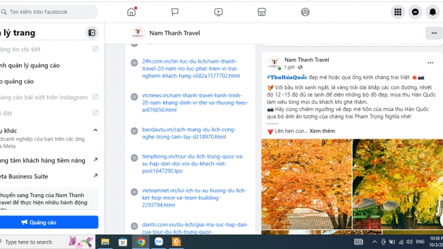
Task: Click the 'Nam Thanh Travel' post author name
Action: (x=307, y=60)
